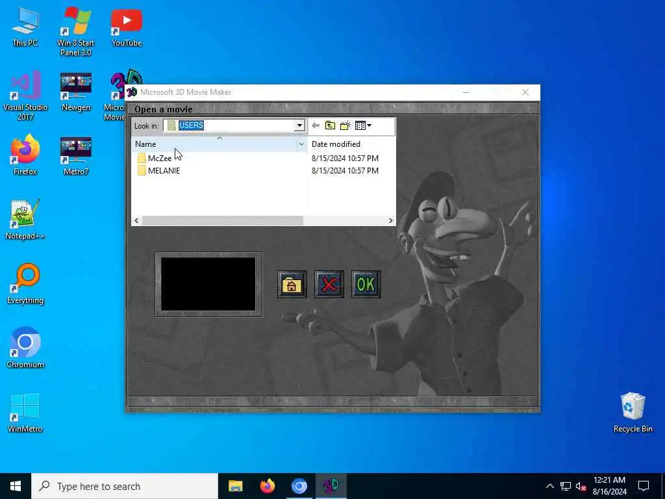665x499 pixels.
Task: Click the file list right scroll arrow
Action: [390, 221]
